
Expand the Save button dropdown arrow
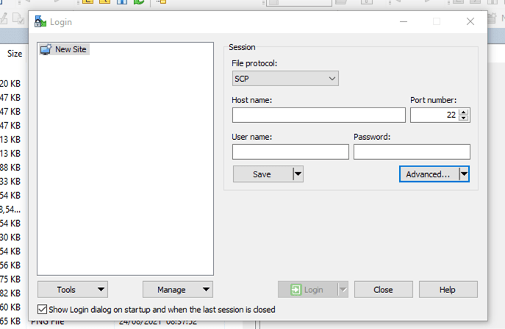(298, 174)
